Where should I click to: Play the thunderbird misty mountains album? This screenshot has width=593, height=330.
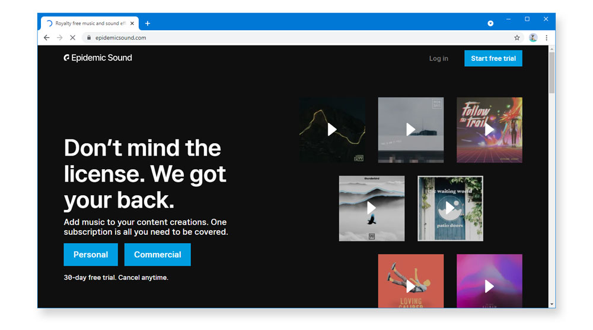[x=371, y=208]
